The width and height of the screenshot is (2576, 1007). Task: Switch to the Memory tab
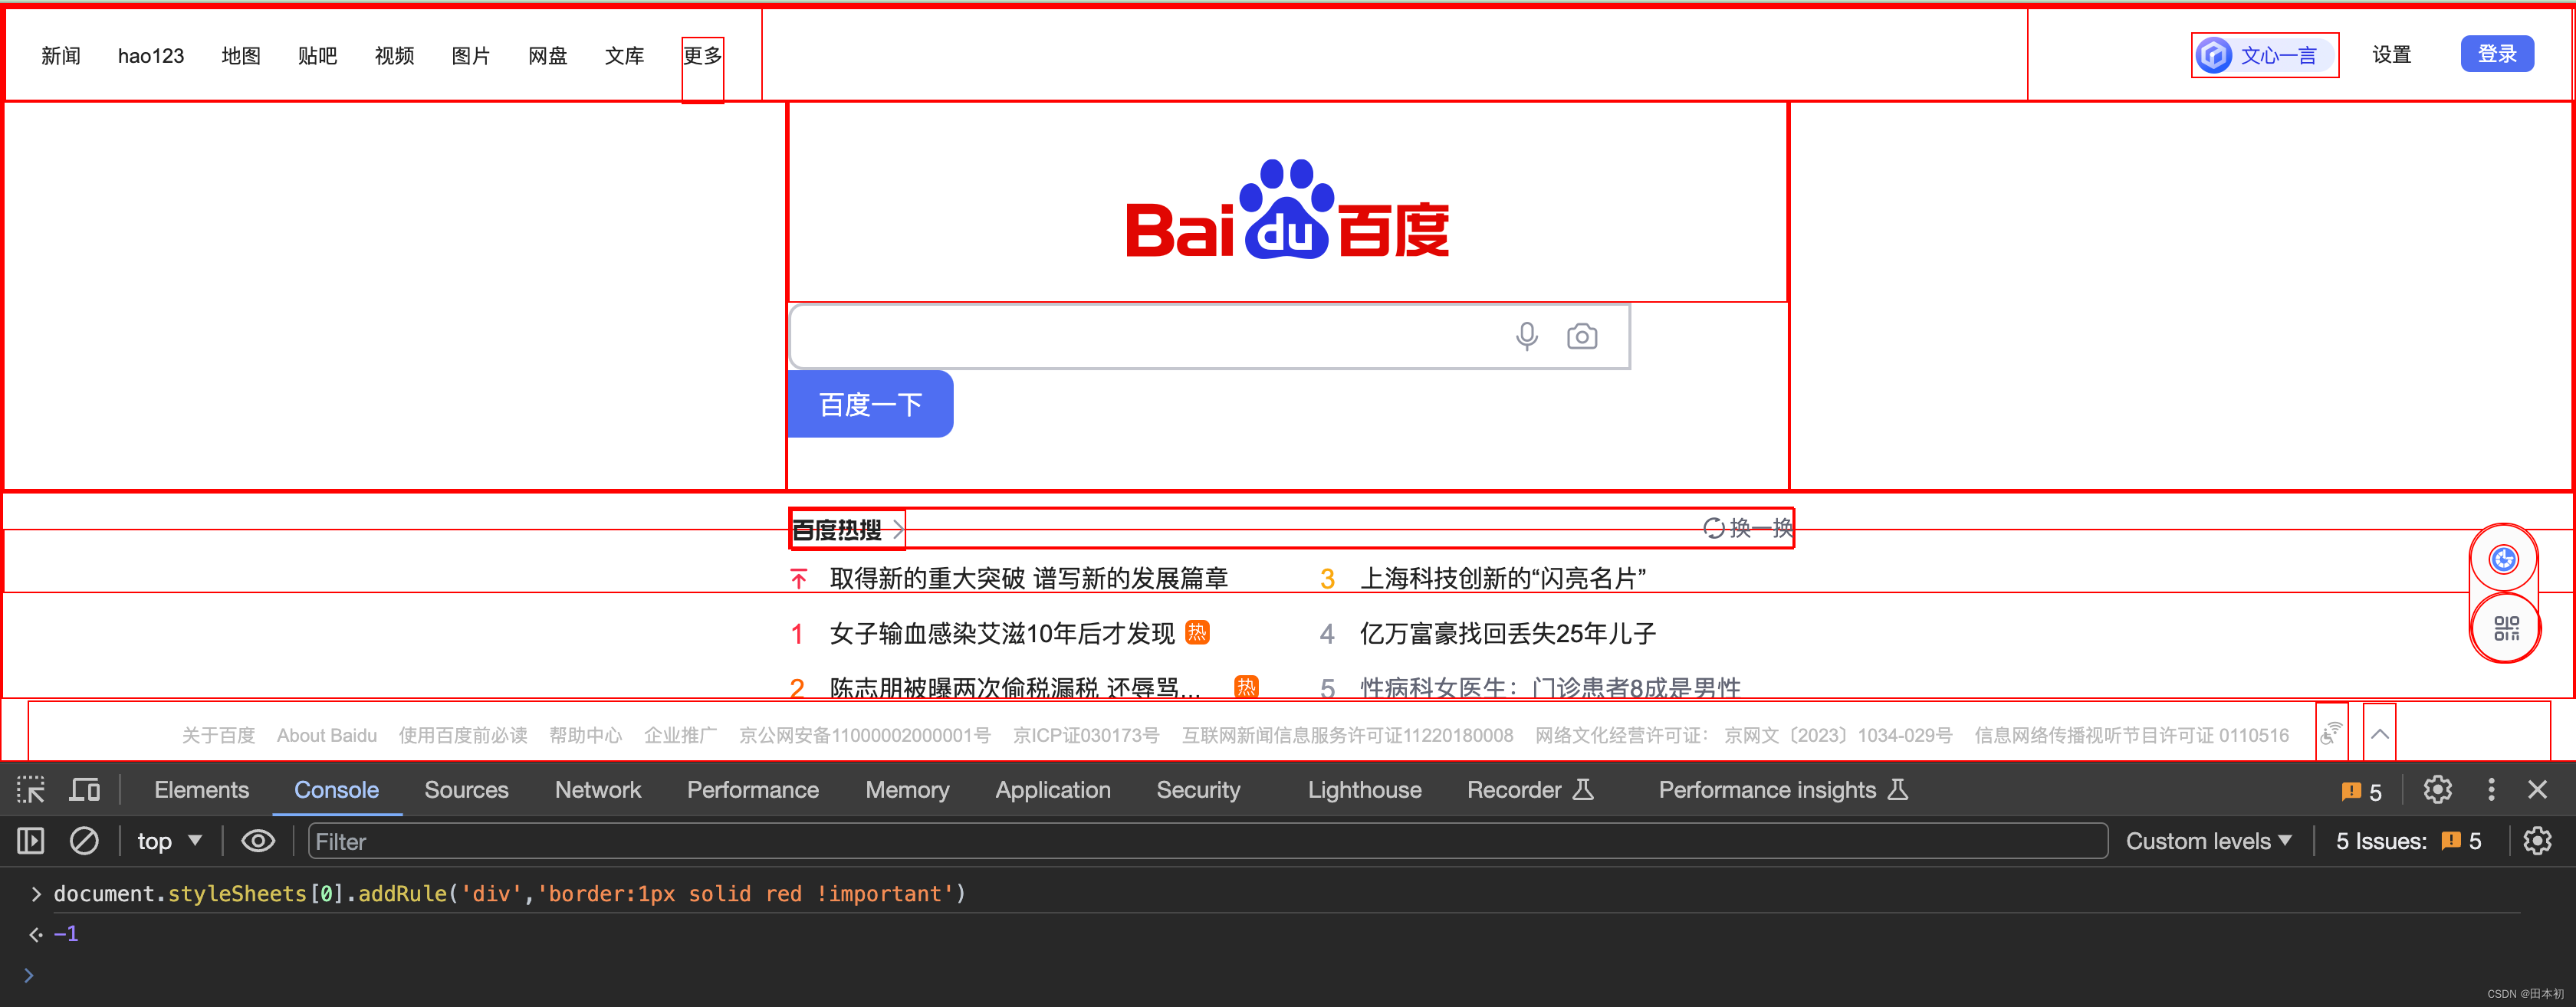(907, 790)
